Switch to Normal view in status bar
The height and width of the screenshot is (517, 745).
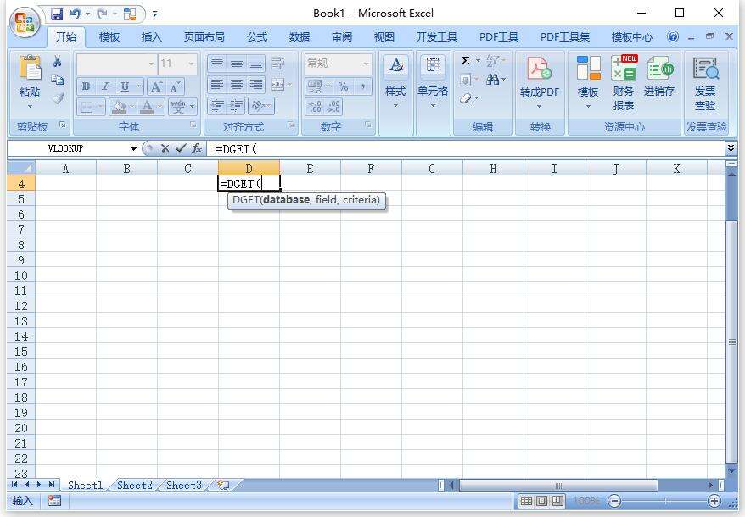tap(526, 500)
